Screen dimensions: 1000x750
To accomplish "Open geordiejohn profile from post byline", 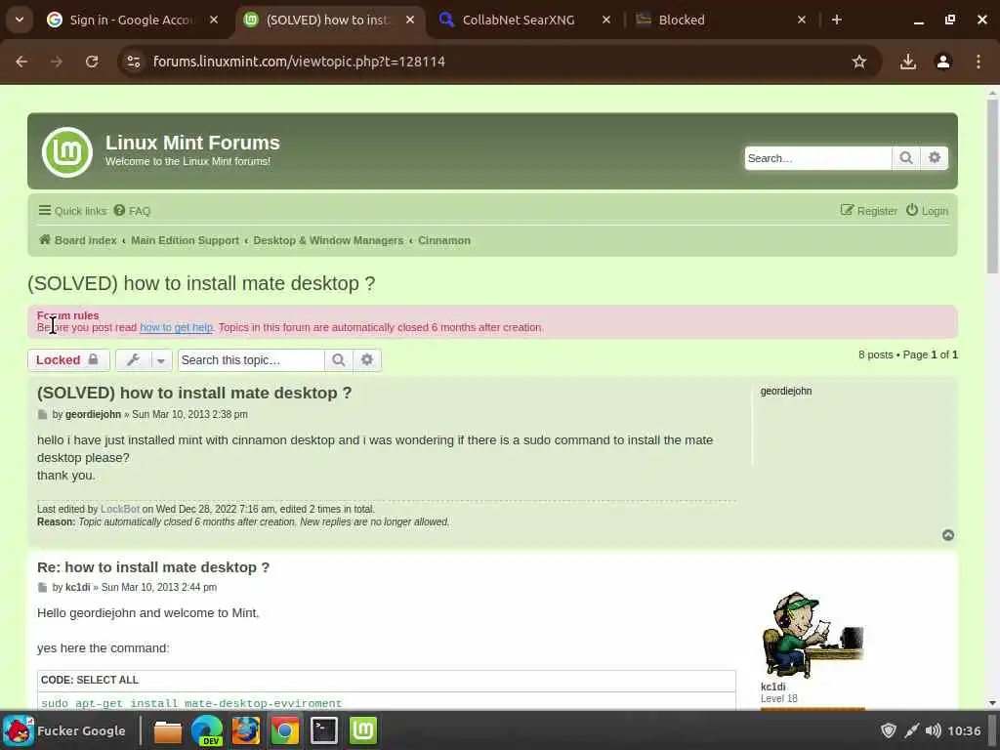I will point(93,414).
